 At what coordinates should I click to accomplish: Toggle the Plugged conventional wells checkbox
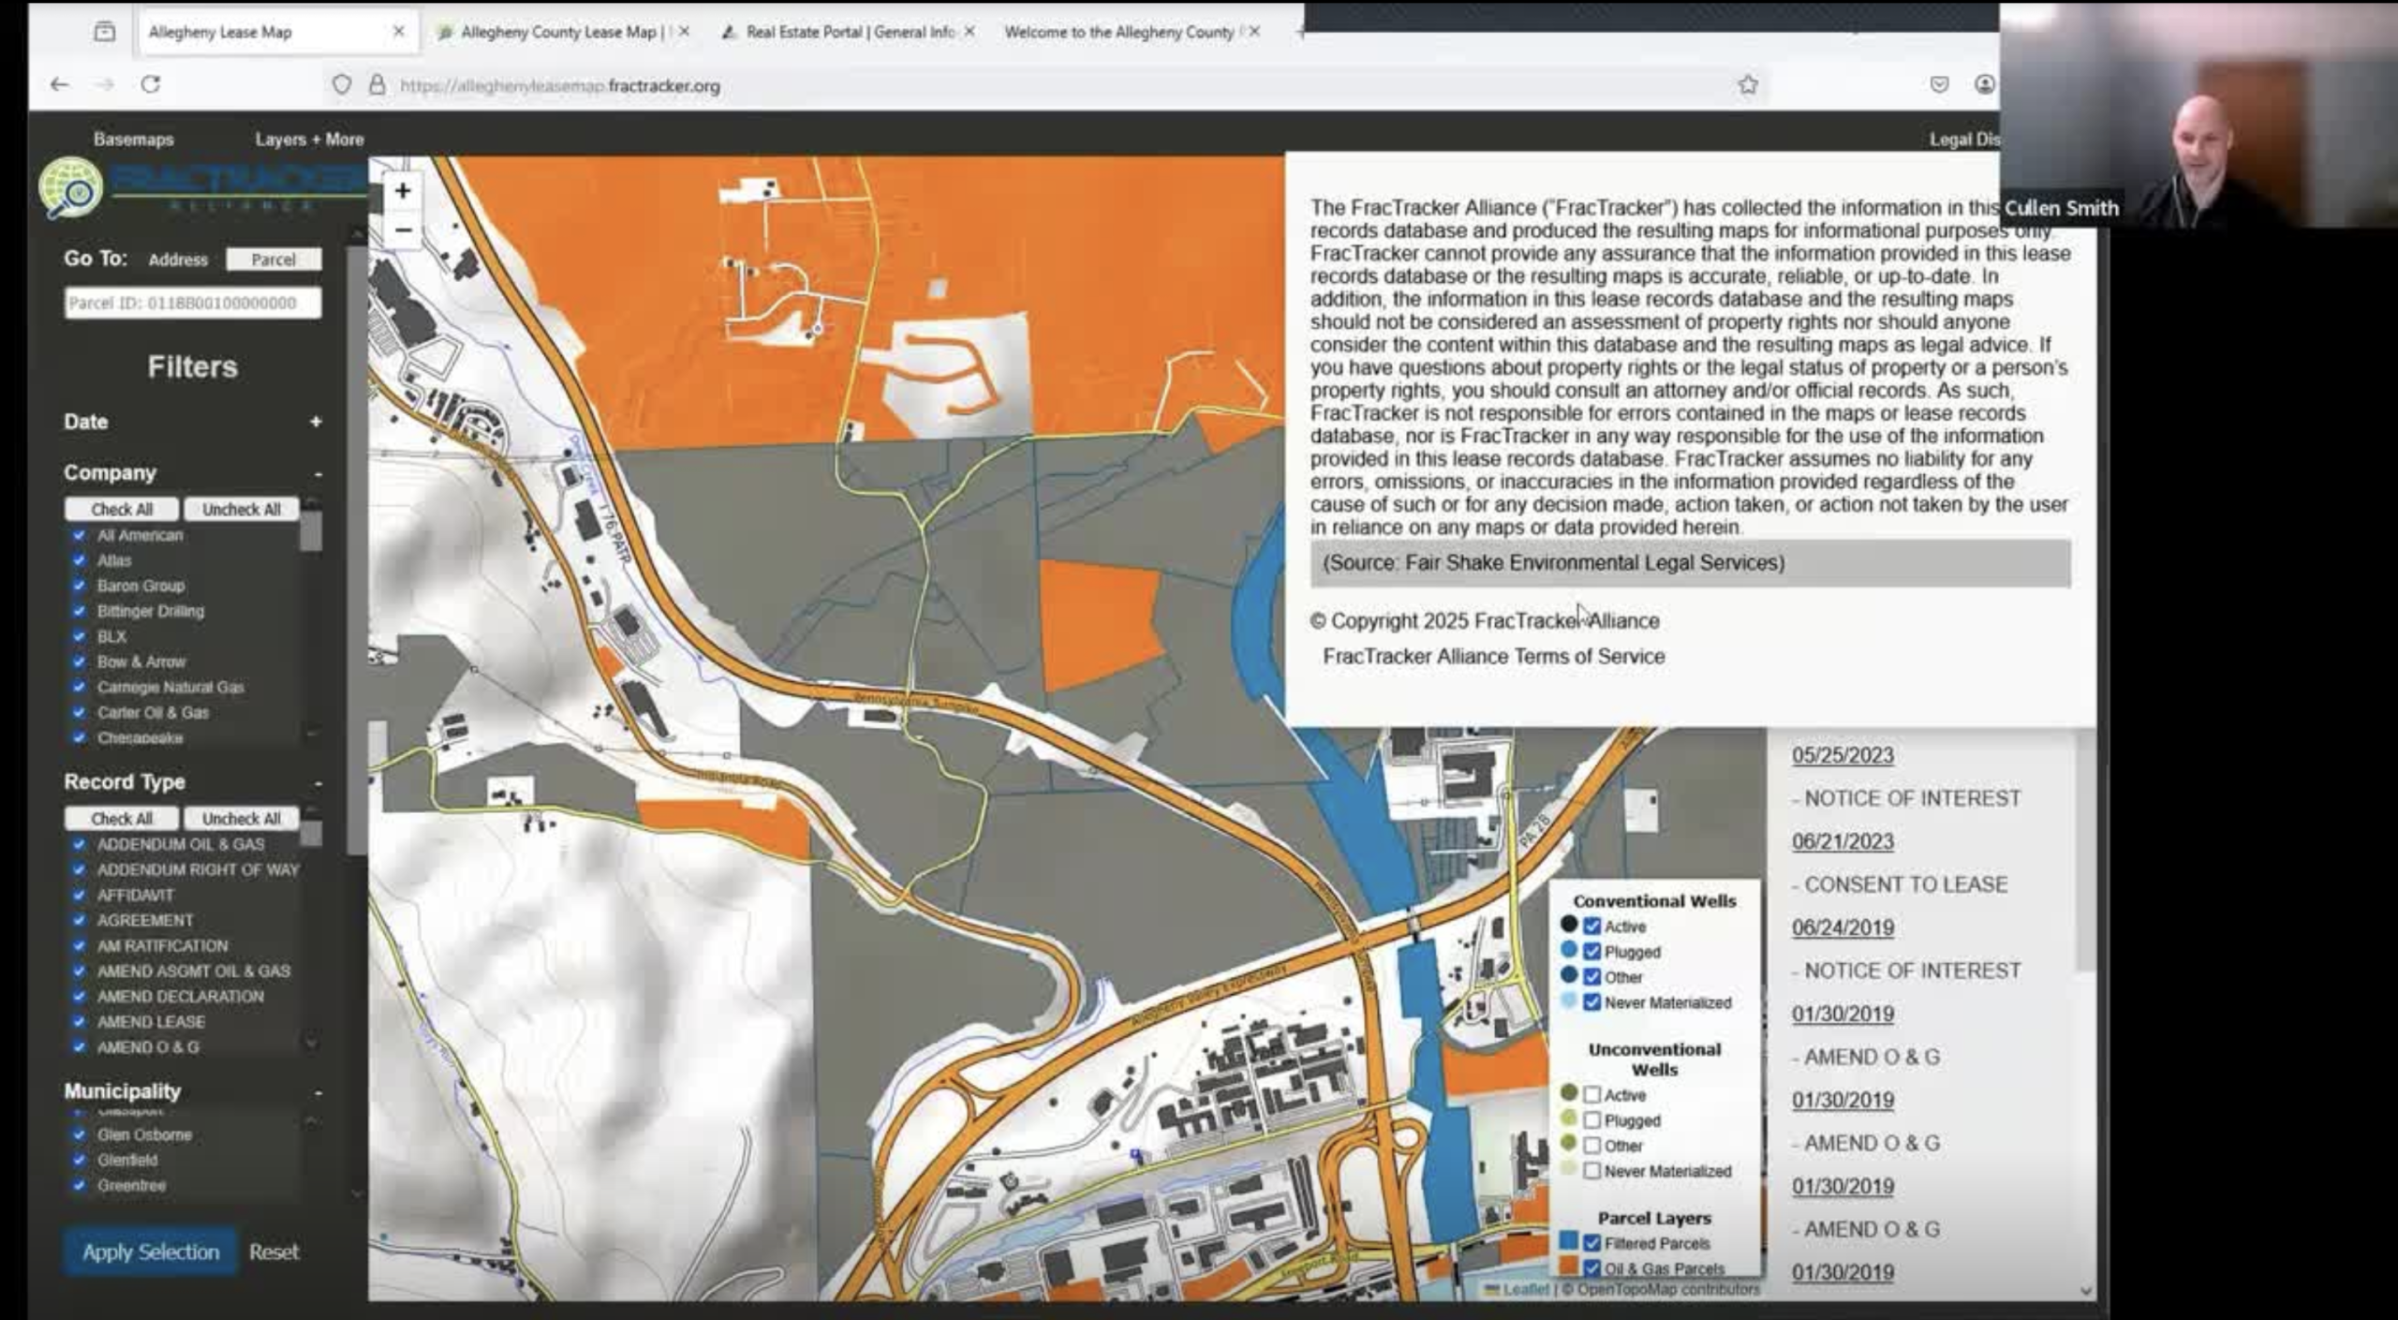1591,951
